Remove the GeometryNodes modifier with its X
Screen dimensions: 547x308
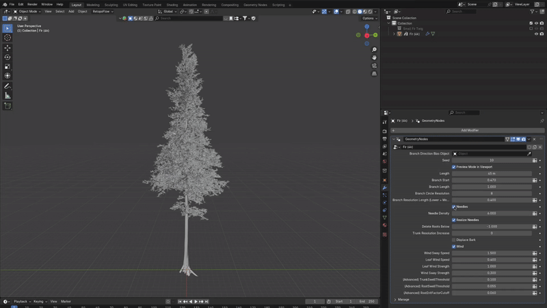click(x=534, y=140)
